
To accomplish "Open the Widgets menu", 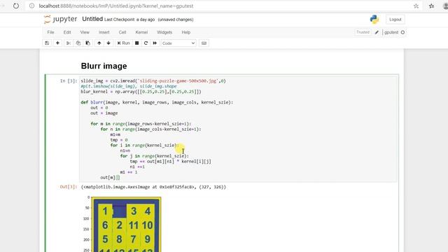I will coord(164,32).
